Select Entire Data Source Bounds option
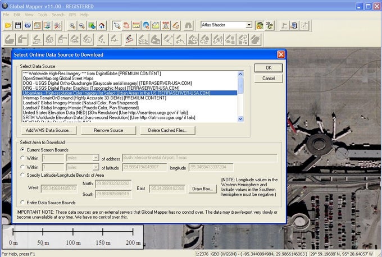This screenshot has width=382, height=257. 23,202
